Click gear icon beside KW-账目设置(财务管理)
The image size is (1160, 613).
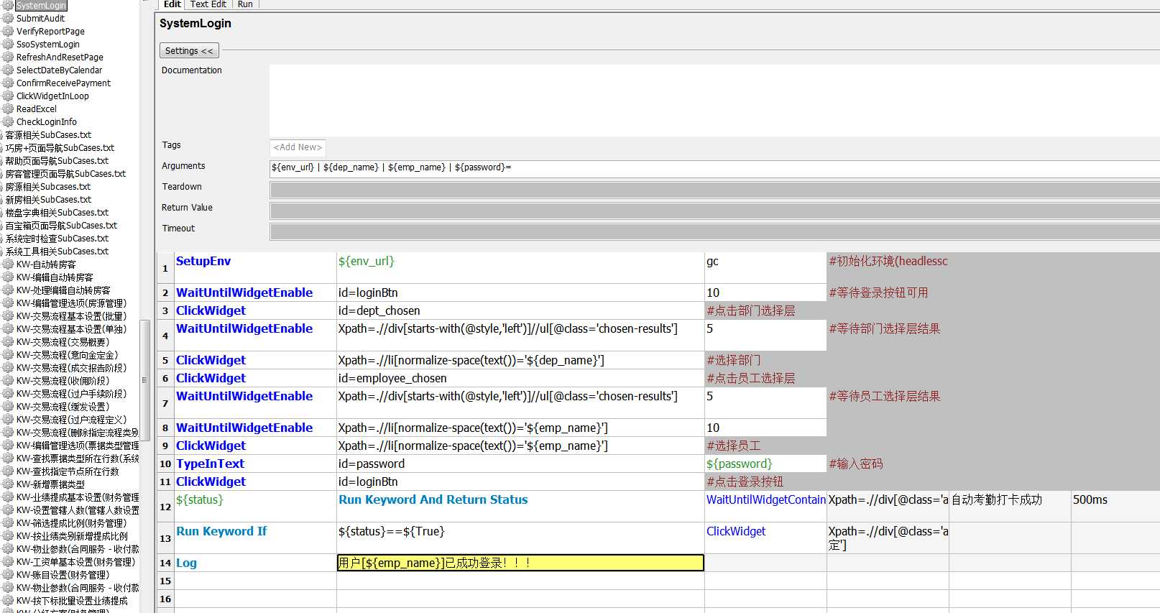coord(8,575)
